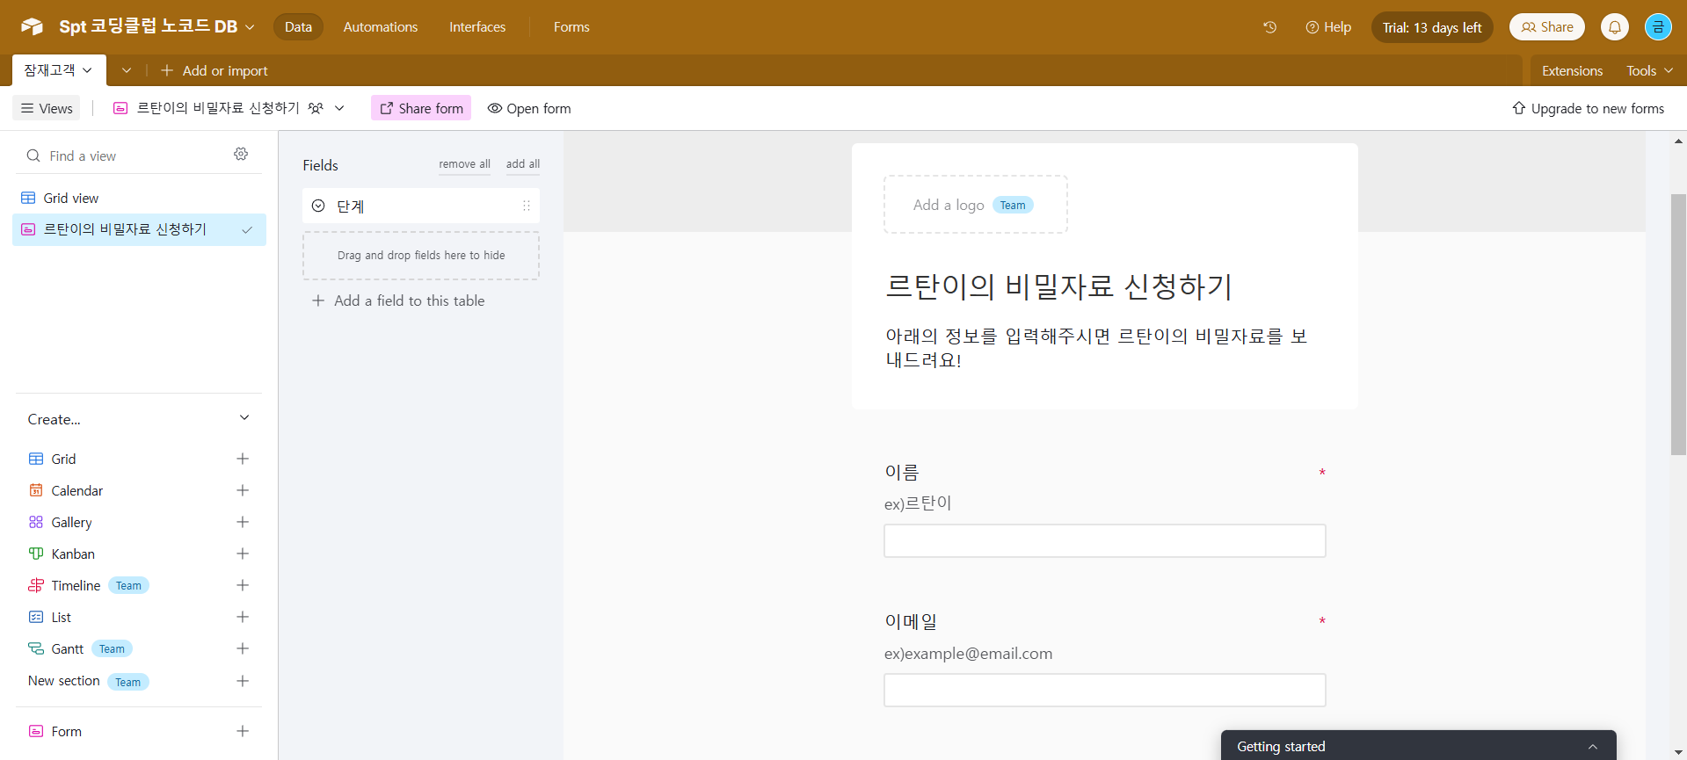
Task: Click the Gantt view type icon
Action: click(36, 648)
